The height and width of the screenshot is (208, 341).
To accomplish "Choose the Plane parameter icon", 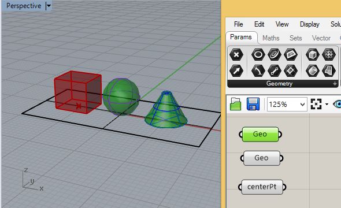I will click(291, 54).
